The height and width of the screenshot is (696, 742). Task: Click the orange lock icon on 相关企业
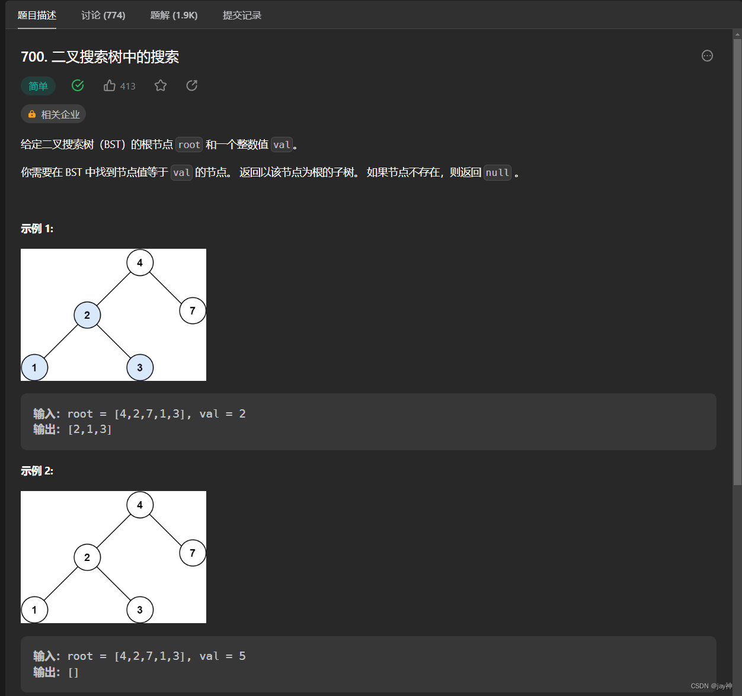pyautogui.click(x=32, y=114)
